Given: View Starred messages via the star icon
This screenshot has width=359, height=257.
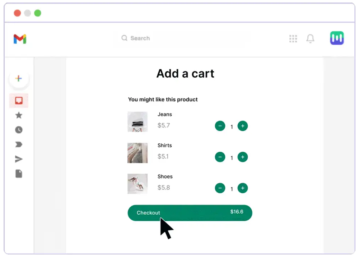Looking at the screenshot, I should (x=19, y=115).
